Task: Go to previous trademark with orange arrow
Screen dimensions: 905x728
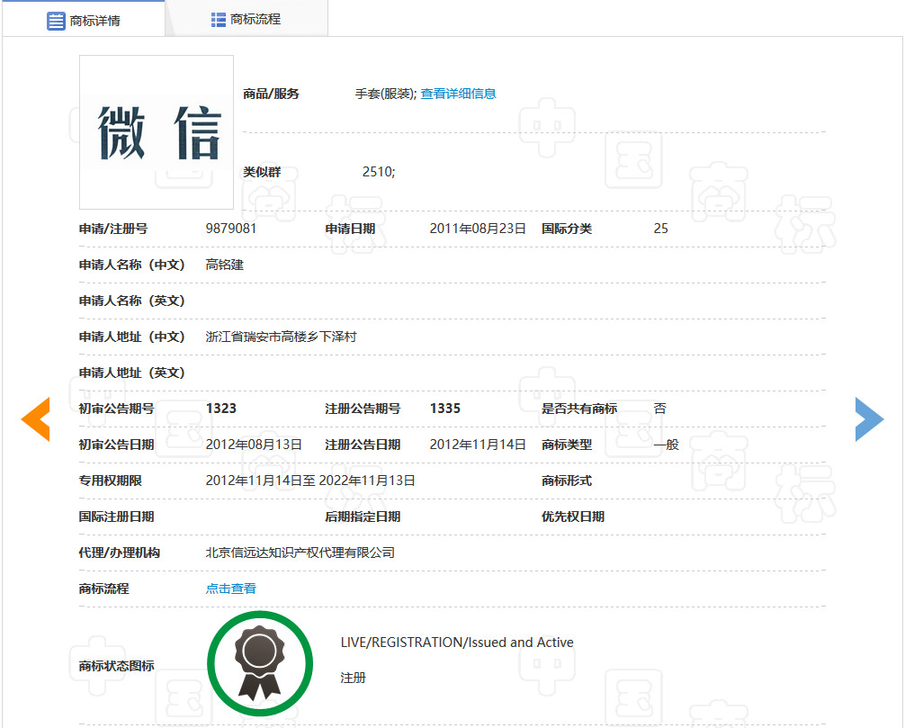Action: point(36,419)
